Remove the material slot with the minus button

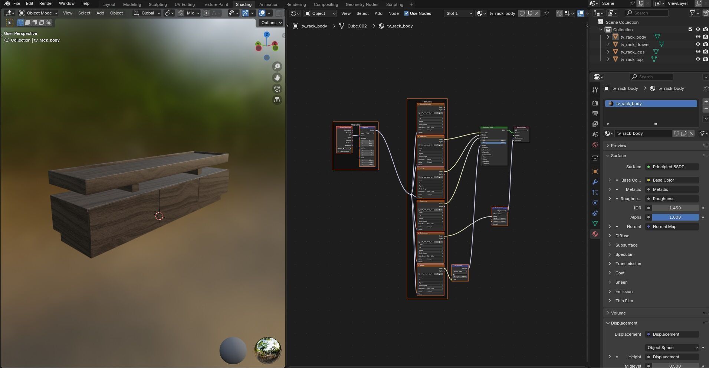[706, 109]
